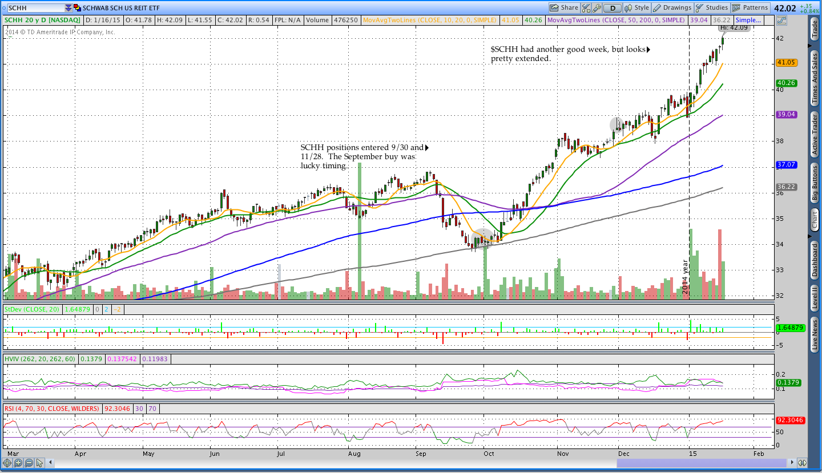This screenshot has height=473, width=822.
Task: Click the 41.05 orange price bubble
Action: point(787,62)
